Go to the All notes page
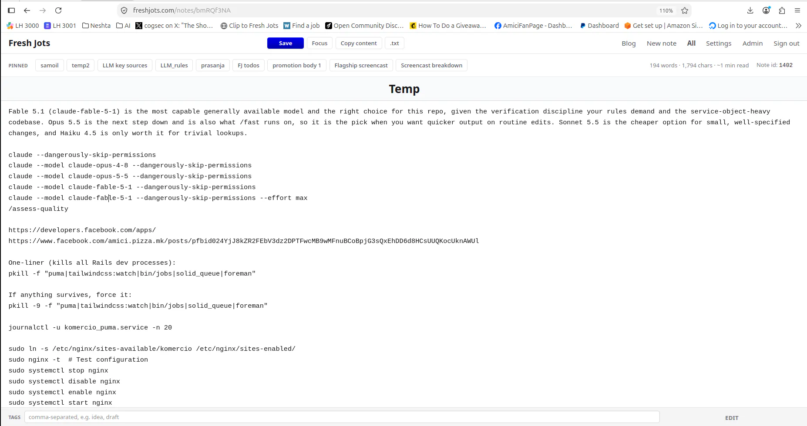807x426 pixels. pos(691,43)
